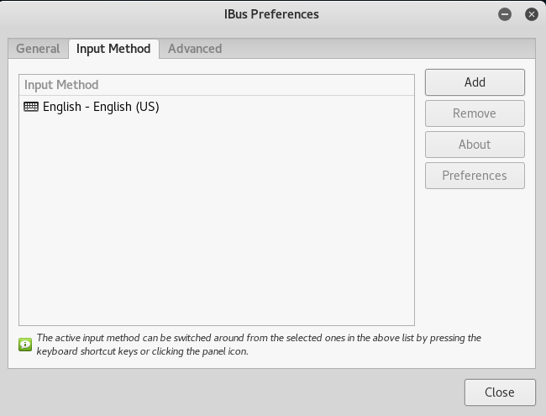Click the Input Method column header
Viewport: 546px width, 416px height.
217,85
